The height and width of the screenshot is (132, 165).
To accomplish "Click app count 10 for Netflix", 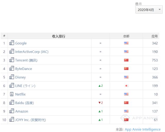I will (x=156, y=94).
